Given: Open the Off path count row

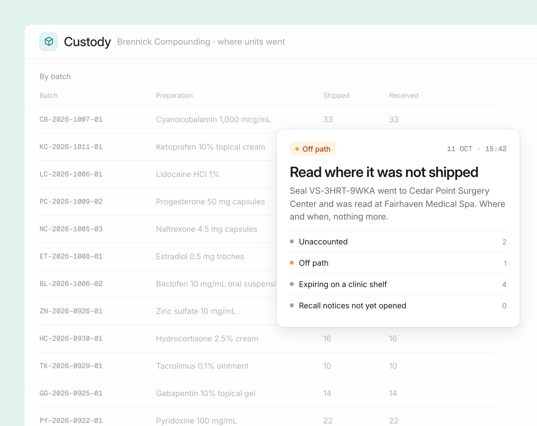Looking at the screenshot, I should 398,263.
